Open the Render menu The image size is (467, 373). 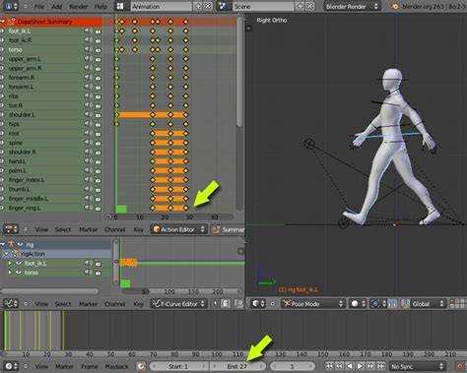[78, 6]
